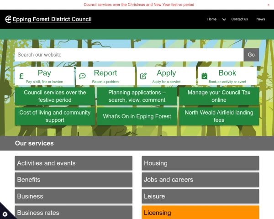Open cookie settings gear icon

[x=5, y=214]
